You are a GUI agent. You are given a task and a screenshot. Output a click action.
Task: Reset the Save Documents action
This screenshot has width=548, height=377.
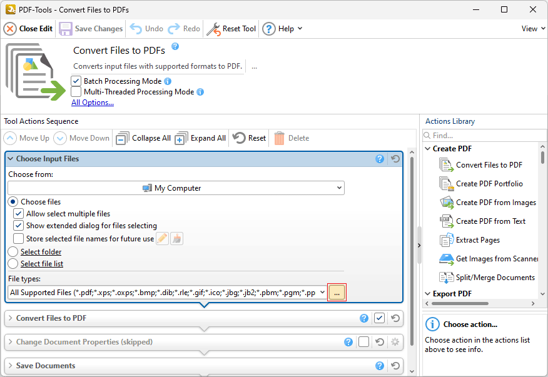[395, 366]
